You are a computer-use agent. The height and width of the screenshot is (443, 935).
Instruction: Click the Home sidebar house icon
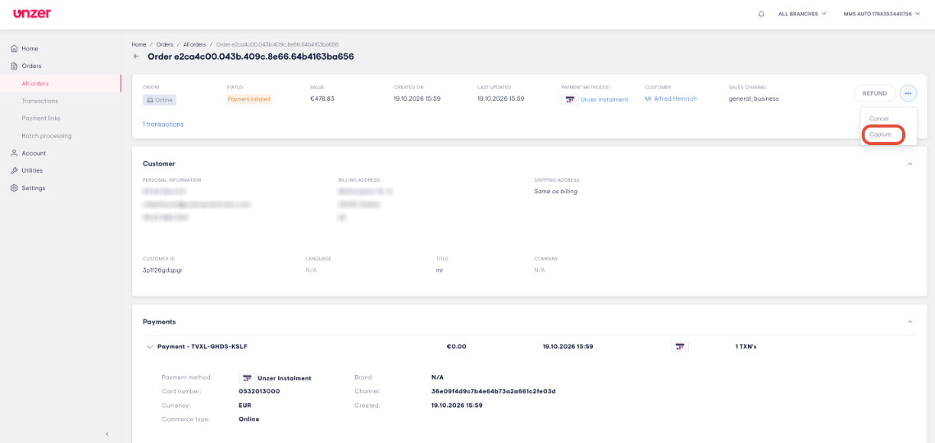[x=14, y=48]
